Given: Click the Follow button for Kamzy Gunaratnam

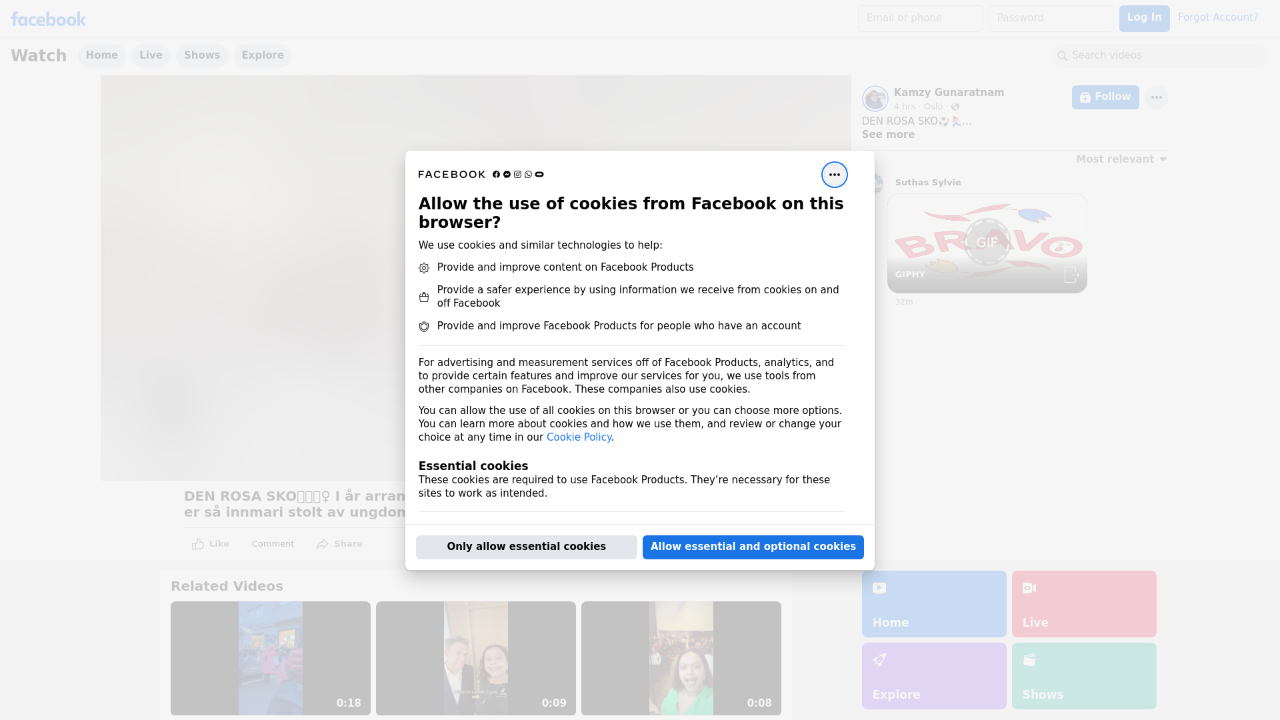Looking at the screenshot, I should 1105,97.
